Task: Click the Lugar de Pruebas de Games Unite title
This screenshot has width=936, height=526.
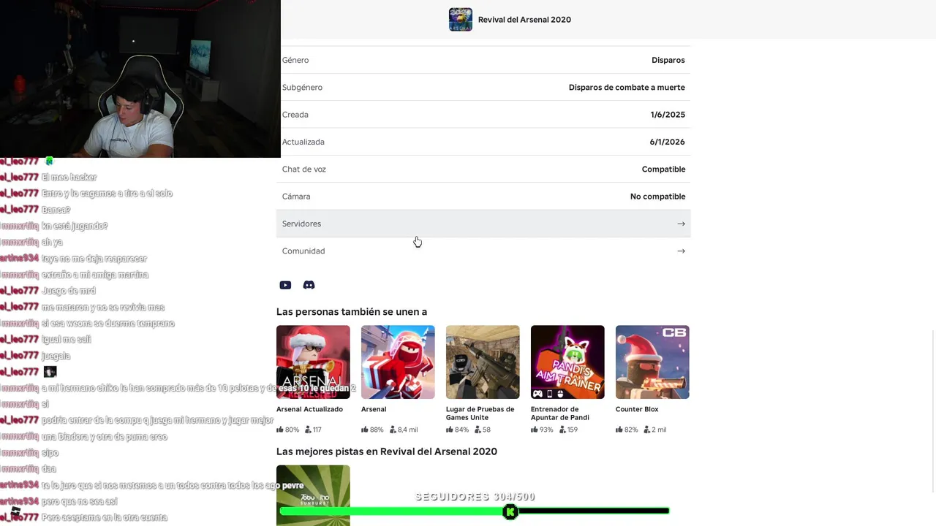Action: (480, 413)
